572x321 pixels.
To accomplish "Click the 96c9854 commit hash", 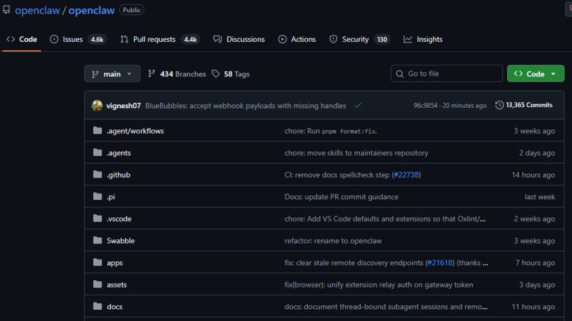I will pos(426,106).
